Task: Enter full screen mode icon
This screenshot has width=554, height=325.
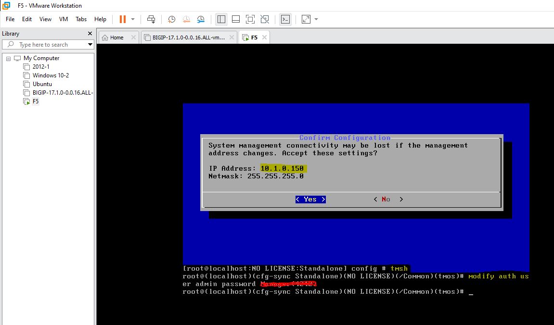Action: click(250, 19)
